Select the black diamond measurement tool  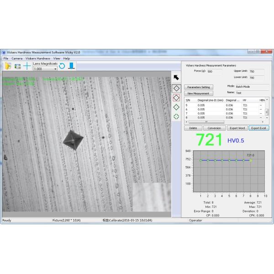tap(176, 88)
